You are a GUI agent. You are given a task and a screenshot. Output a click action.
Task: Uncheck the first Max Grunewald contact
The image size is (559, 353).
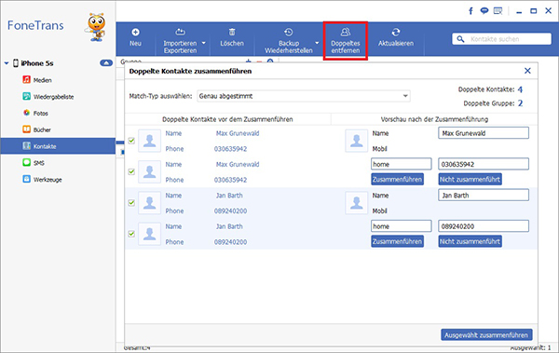coord(131,141)
